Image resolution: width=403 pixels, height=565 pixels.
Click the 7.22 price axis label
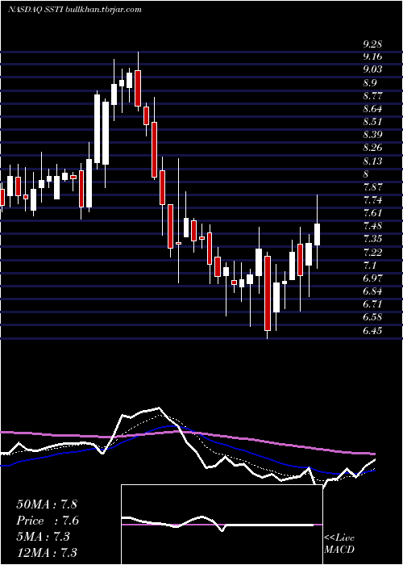(372, 252)
